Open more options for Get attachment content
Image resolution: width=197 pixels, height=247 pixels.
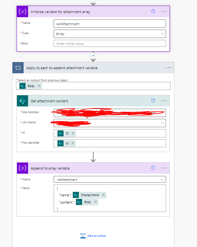(x=164, y=101)
